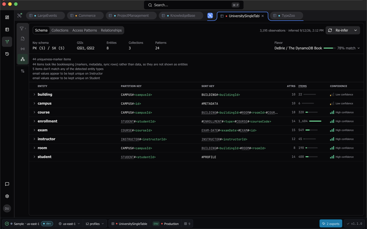This screenshot has height=229, width=367.
Task: Click the GSI1, GSI2 value
Action: click(86, 48)
